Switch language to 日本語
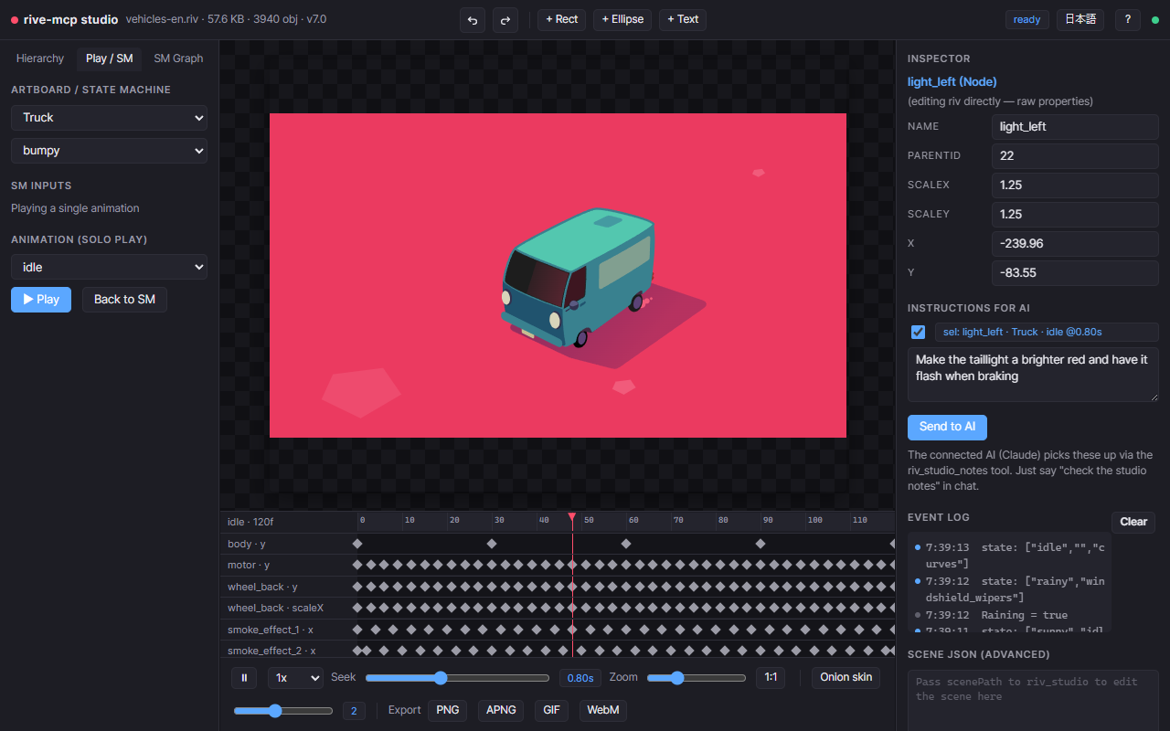 1080,19
